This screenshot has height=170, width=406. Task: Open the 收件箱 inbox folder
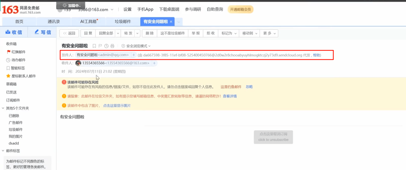[x=11, y=44]
